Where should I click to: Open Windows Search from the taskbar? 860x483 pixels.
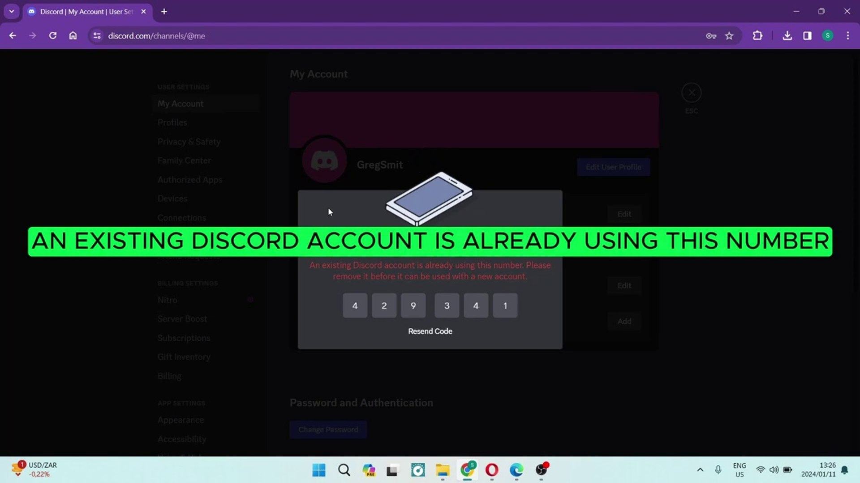344,470
